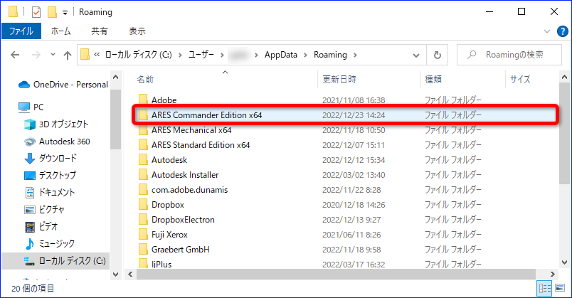This screenshot has width=572, height=298.
Task: Click AppData in the address path
Action: coord(280,55)
